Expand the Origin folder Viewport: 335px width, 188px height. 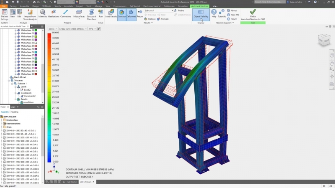tap(2, 127)
